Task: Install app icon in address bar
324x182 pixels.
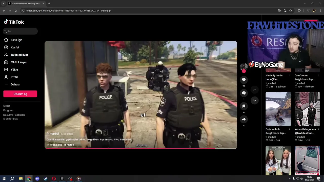Action: point(285,11)
